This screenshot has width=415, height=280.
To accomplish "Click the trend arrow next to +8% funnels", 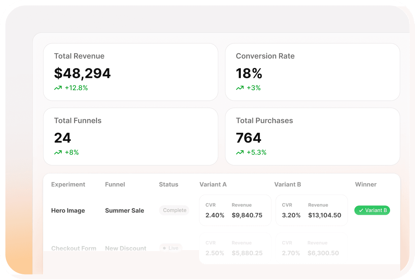I will (x=58, y=152).
